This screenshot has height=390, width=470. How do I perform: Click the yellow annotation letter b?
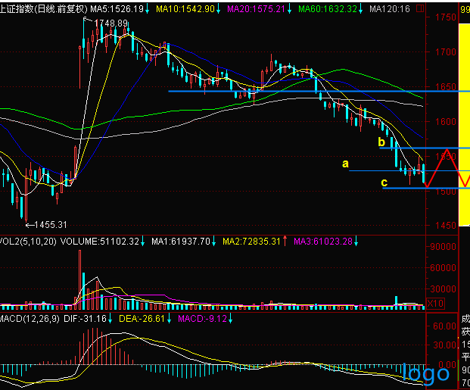click(382, 142)
